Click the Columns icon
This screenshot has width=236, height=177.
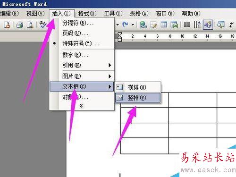187,25
